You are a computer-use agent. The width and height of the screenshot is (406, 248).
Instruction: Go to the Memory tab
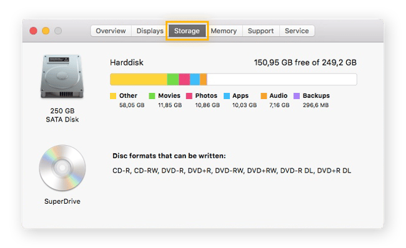224,31
